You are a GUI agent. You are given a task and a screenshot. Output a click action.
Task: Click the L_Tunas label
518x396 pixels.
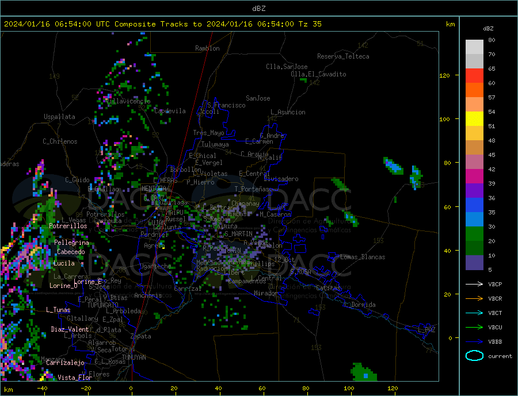tap(58, 310)
